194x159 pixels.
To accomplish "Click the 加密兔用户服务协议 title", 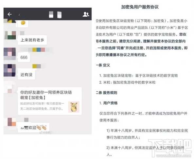I will 140,7.
